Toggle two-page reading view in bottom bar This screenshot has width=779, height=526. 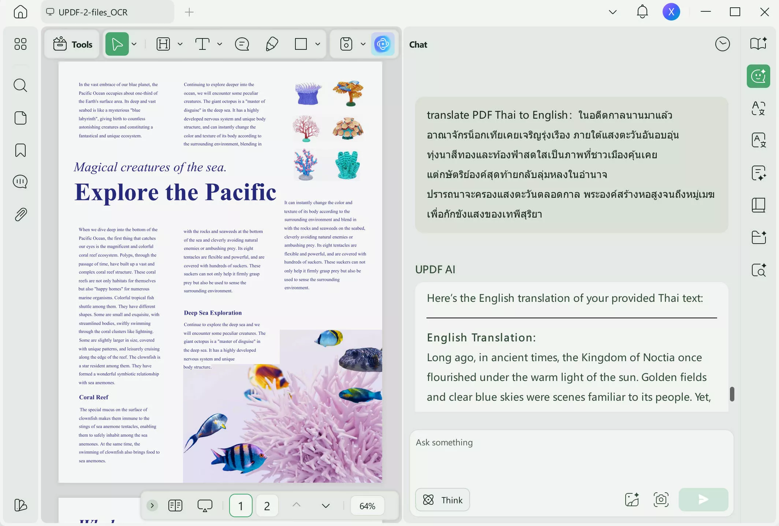[x=175, y=506]
